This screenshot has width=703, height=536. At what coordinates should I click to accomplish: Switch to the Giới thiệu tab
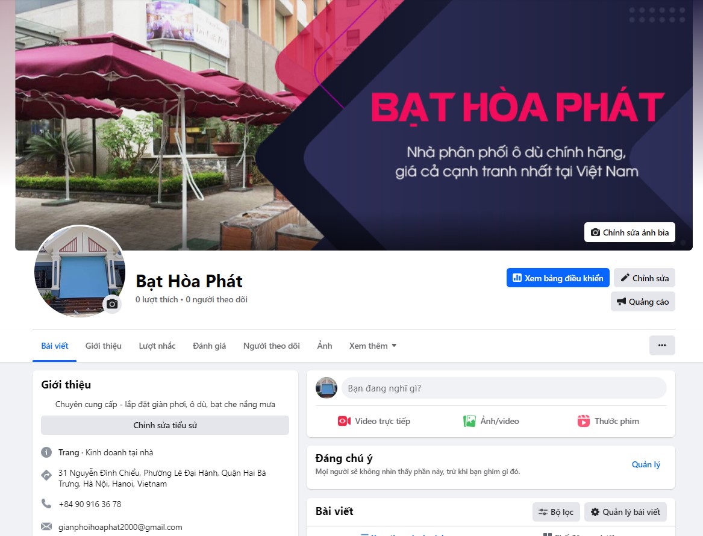(x=104, y=346)
